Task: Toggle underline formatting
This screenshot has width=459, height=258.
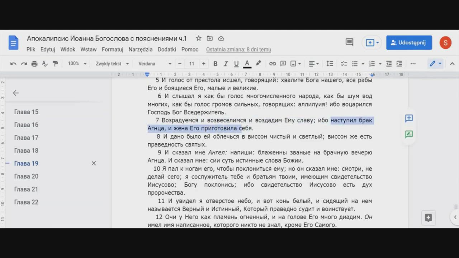Action: point(236,64)
